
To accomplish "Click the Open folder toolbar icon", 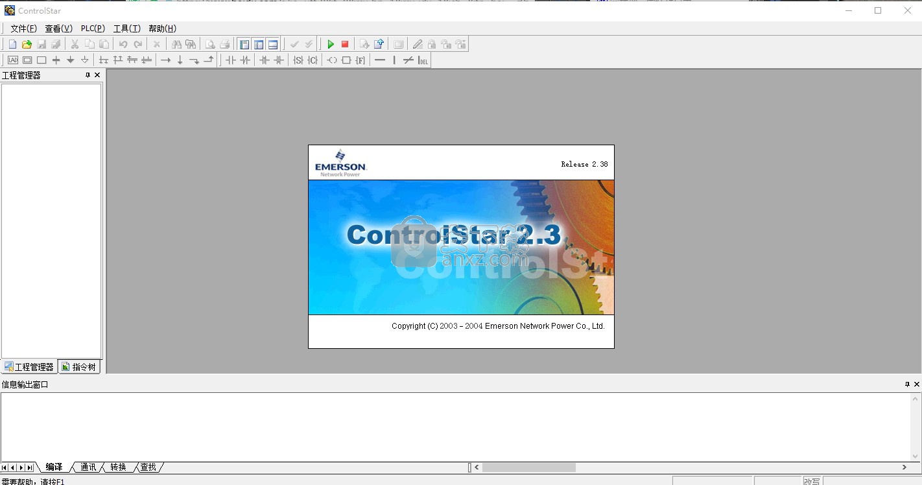I will (27, 44).
